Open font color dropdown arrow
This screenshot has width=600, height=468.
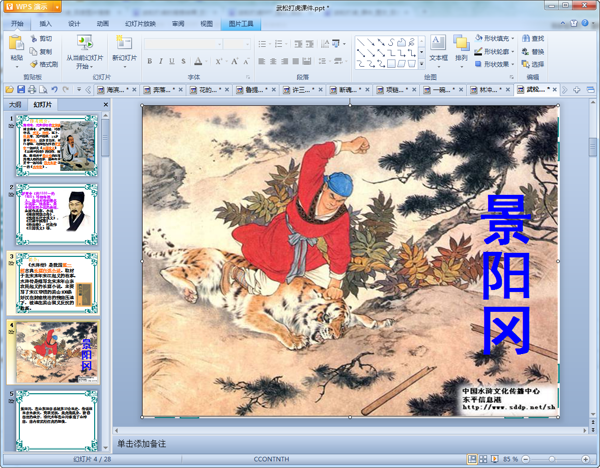[x=206, y=61]
